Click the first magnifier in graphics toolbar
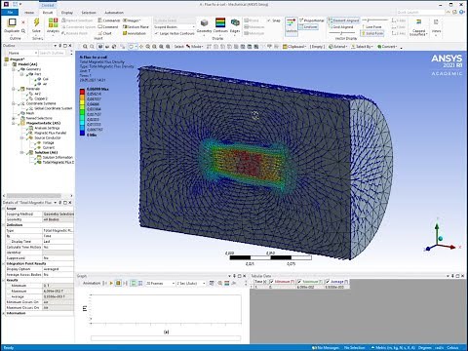Viewport: 468px width, 351px height. (85, 47)
